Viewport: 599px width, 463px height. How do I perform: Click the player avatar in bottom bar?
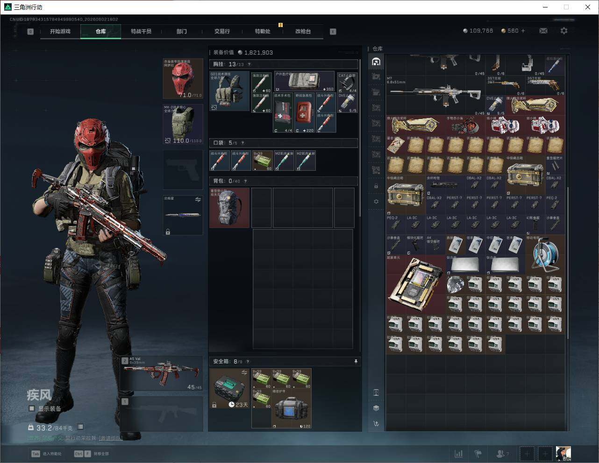coord(563,454)
